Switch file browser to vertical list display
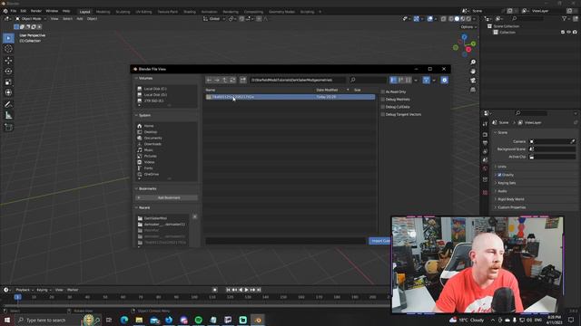Screen dimensions: 581x326 point(393,80)
